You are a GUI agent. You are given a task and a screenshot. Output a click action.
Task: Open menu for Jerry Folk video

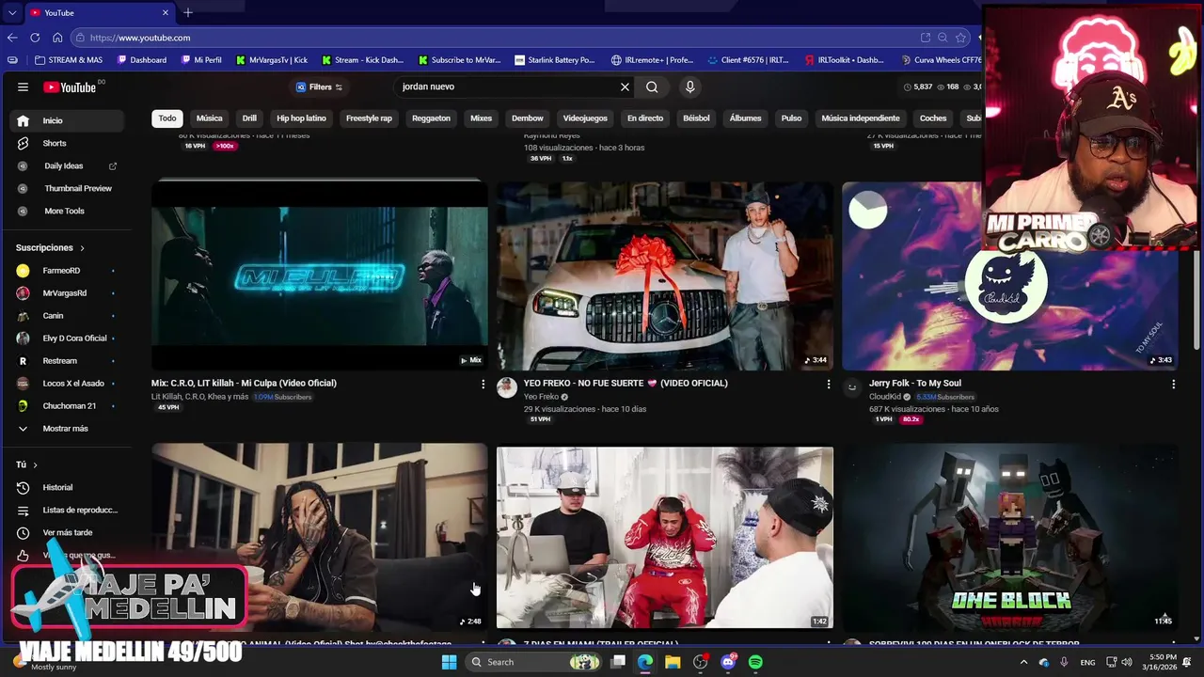tap(1173, 384)
